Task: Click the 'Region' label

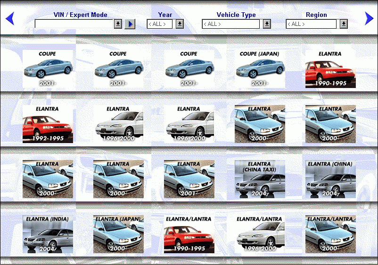Action: pos(316,15)
